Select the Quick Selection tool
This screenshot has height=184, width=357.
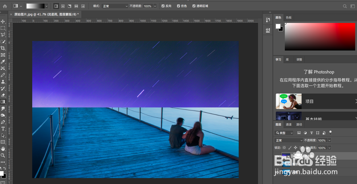pos(3,41)
